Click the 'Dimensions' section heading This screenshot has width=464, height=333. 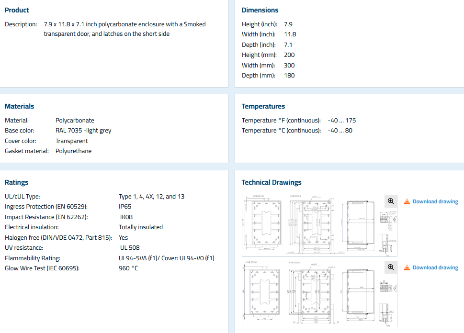(x=260, y=10)
